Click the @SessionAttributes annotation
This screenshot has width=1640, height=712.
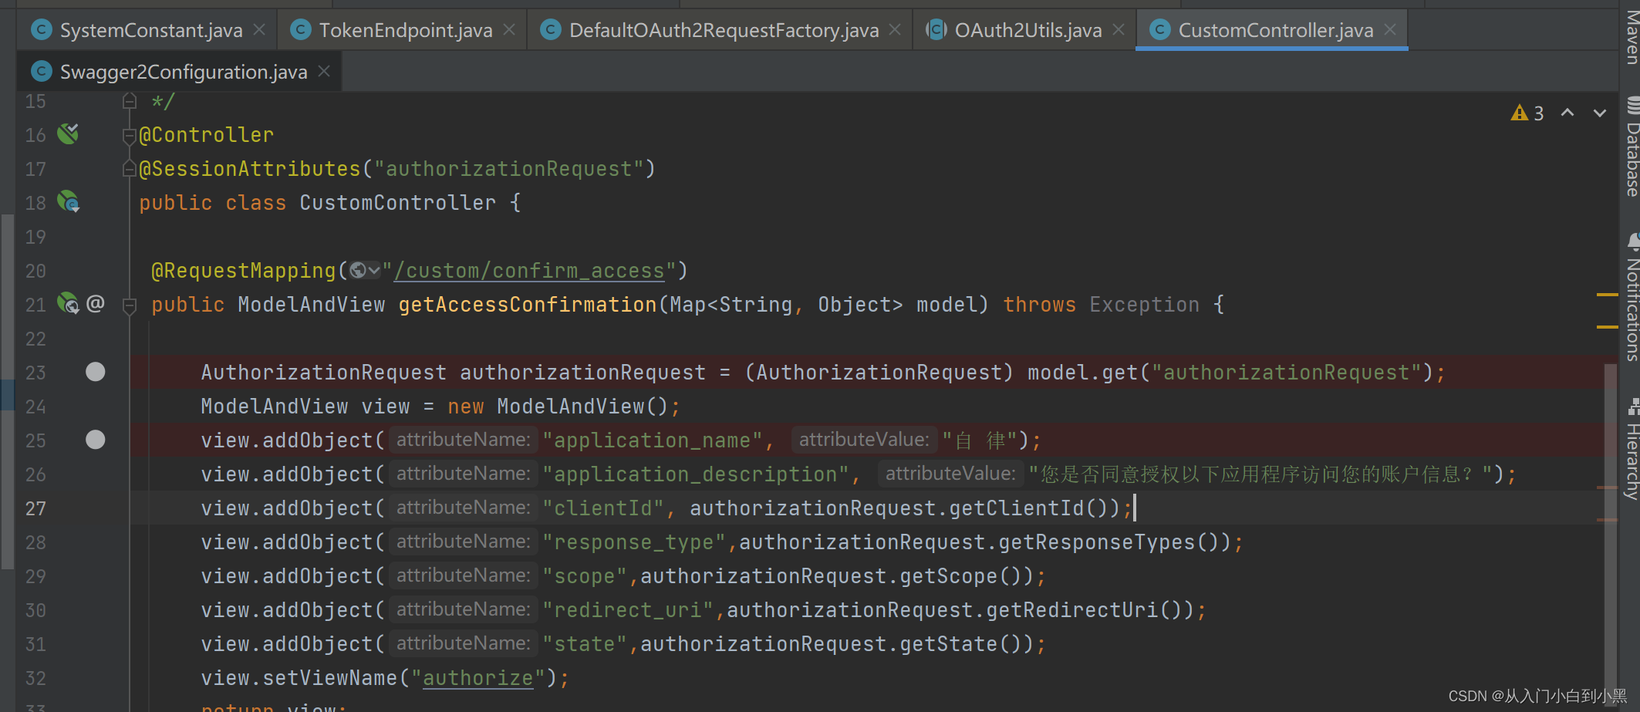[x=250, y=169]
